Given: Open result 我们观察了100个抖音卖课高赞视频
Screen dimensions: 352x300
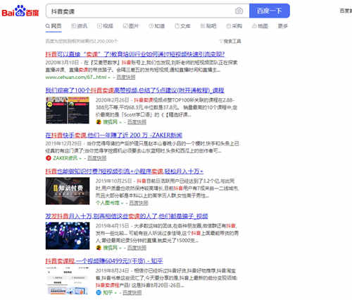Looking at the screenshot, I should [x=134, y=90].
